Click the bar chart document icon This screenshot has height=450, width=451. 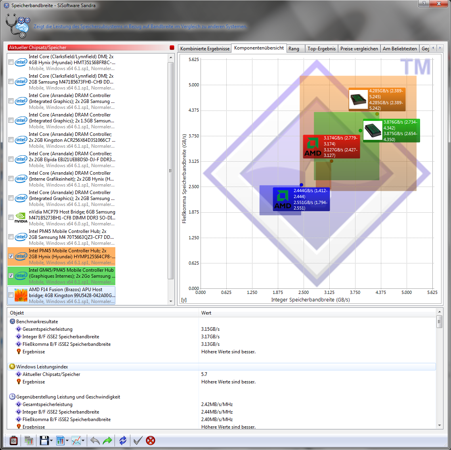60,440
